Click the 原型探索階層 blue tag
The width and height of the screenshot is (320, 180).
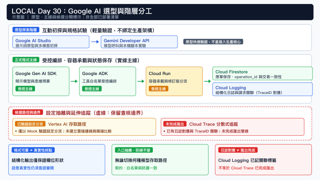point(26,30)
